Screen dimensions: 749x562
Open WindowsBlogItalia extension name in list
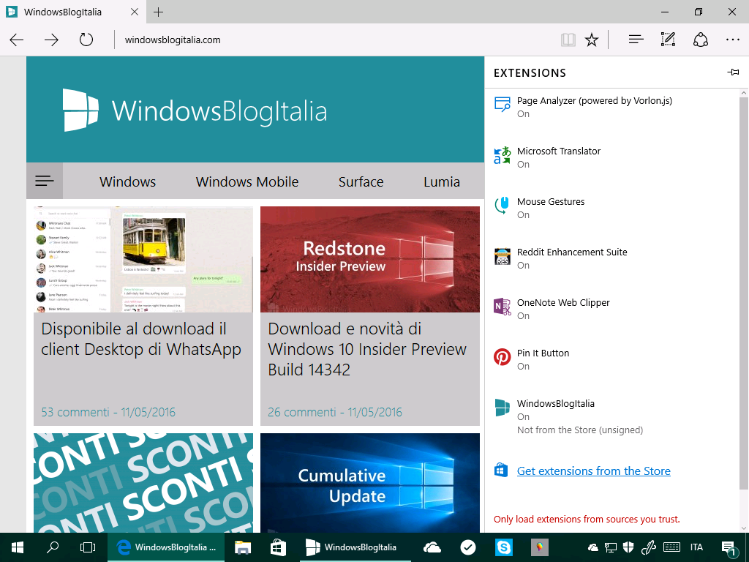[556, 404]
